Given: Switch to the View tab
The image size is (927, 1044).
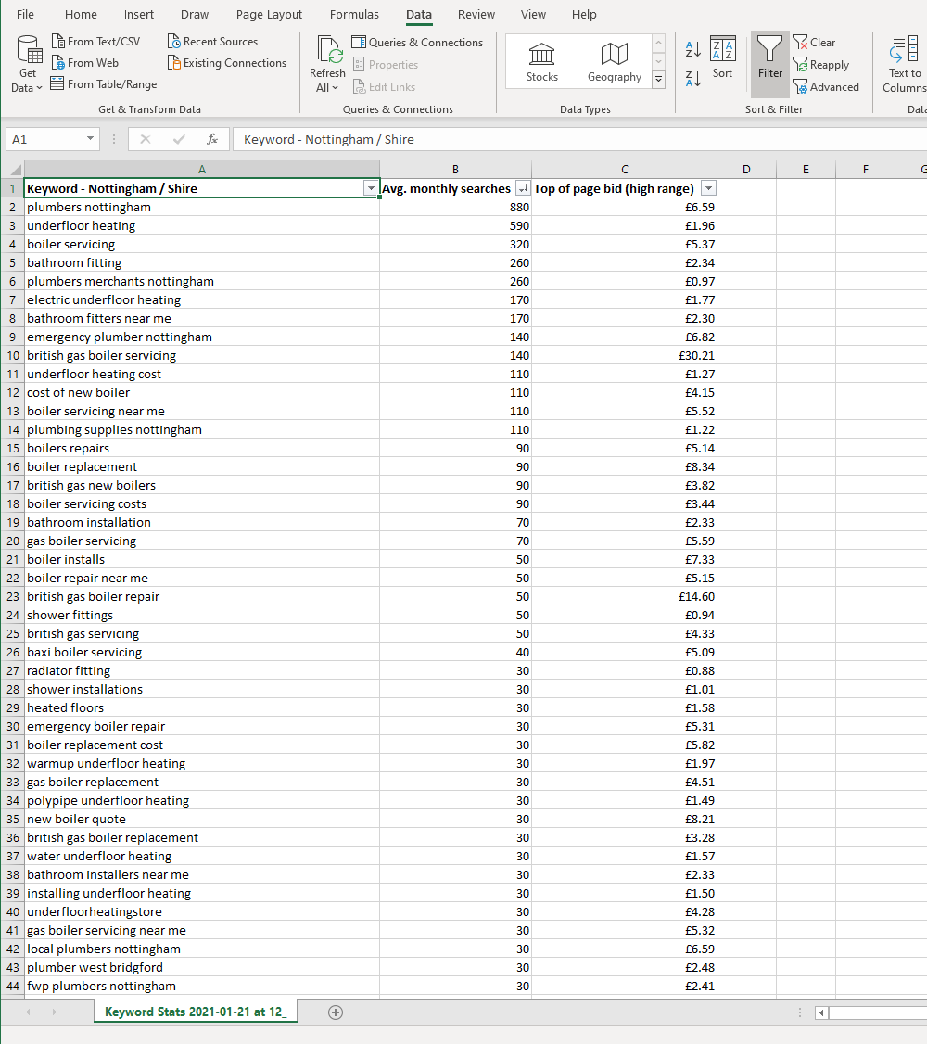Looking at the screenshot, I should pos(533,14).
